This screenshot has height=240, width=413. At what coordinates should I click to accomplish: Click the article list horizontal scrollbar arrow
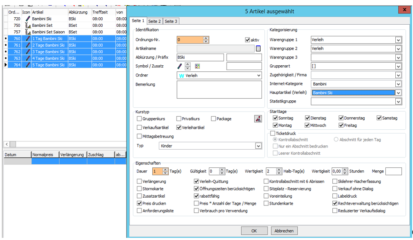click(6, 144)
